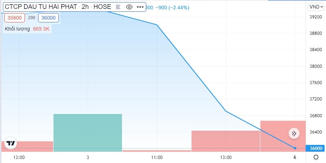This screenshot has height=163, width=326.
Task: Click the 2h interval label
Action: click(85, 7)
